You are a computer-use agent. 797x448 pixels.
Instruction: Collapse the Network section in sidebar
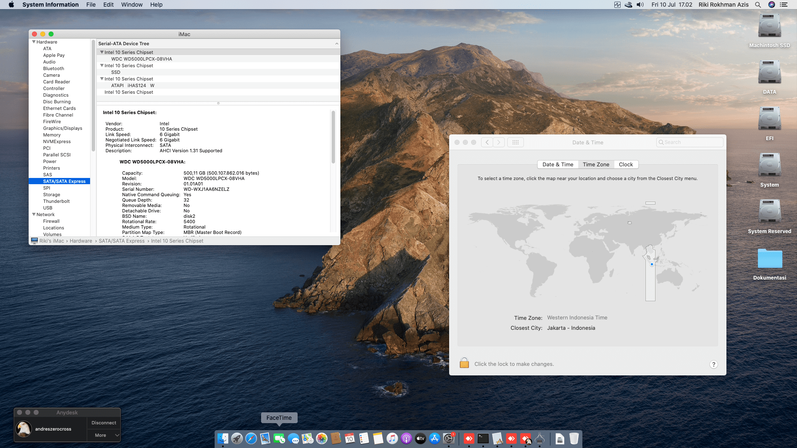(x=34, y=214)
